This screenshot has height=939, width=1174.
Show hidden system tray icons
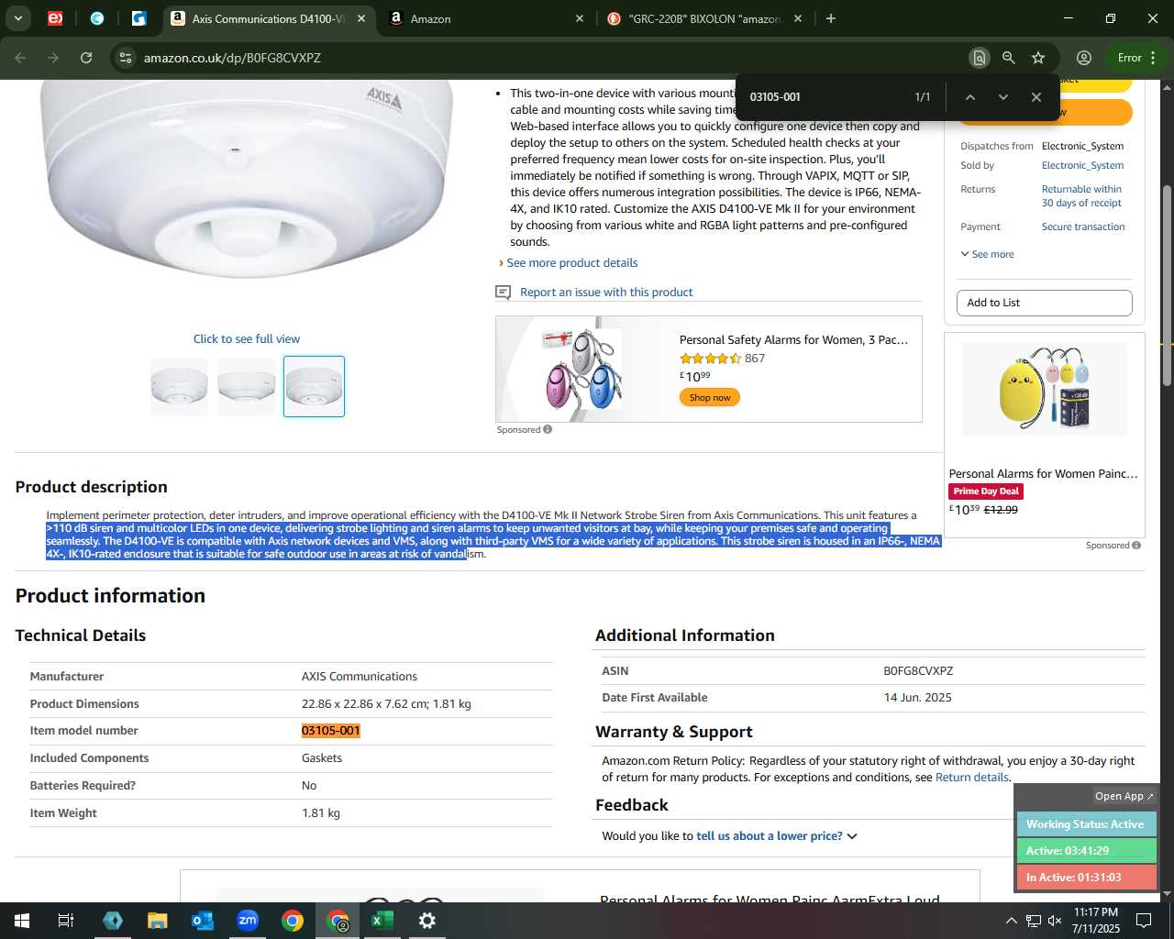[1011, 921]
